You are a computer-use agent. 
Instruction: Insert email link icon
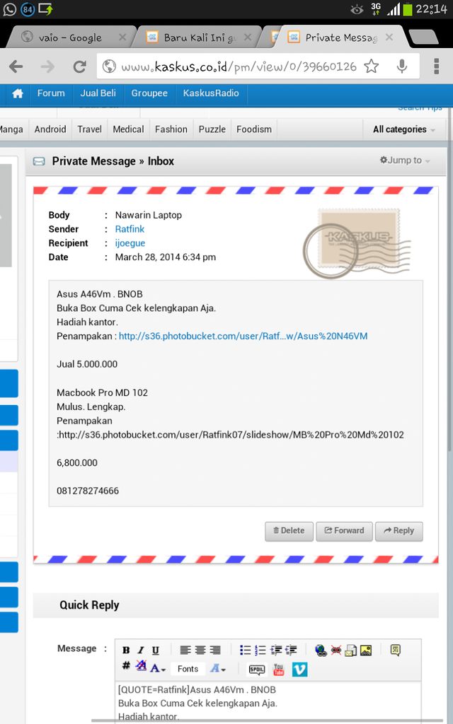click(351, 650)
